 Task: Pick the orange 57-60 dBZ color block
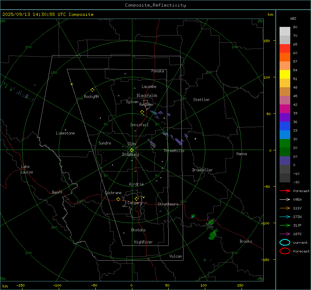(285, 57)
